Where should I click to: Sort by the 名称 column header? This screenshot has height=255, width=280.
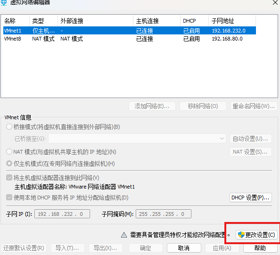[15, 21]
